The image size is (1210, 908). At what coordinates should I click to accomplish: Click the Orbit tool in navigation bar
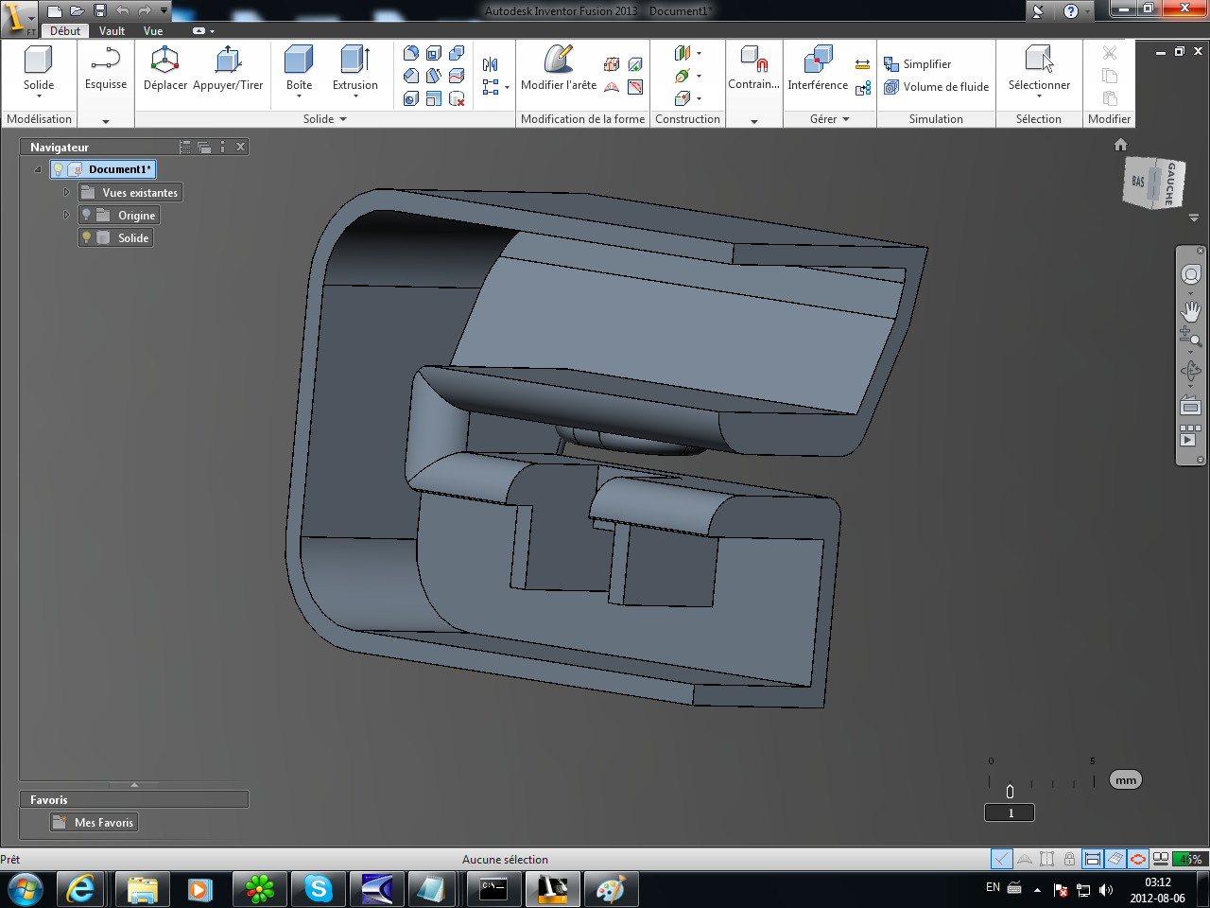[1190, 371]
